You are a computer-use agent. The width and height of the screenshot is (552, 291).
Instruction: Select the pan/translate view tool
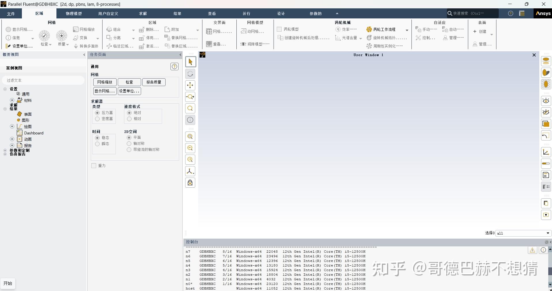pos(190,85)
